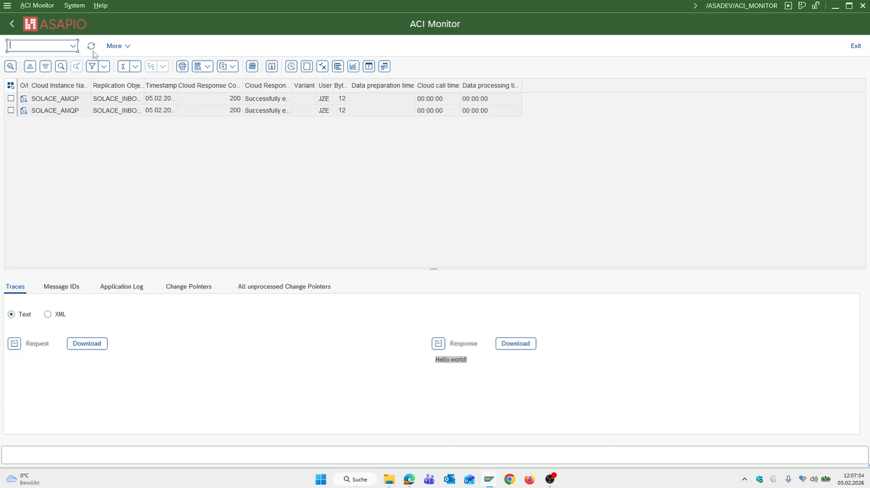Click the Request trace icon
The width and height of the screenshot is (870, 488).
(15, 343)
